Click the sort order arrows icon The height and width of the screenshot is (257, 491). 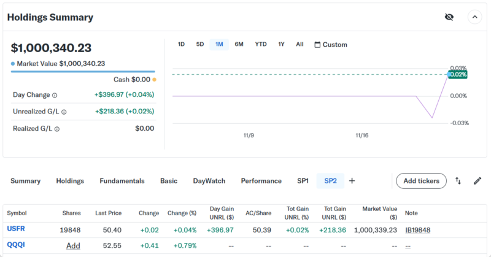tap(458, 181)
